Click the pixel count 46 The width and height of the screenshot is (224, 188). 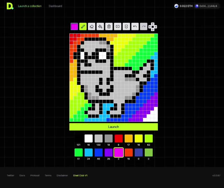(x=99, y=159)
